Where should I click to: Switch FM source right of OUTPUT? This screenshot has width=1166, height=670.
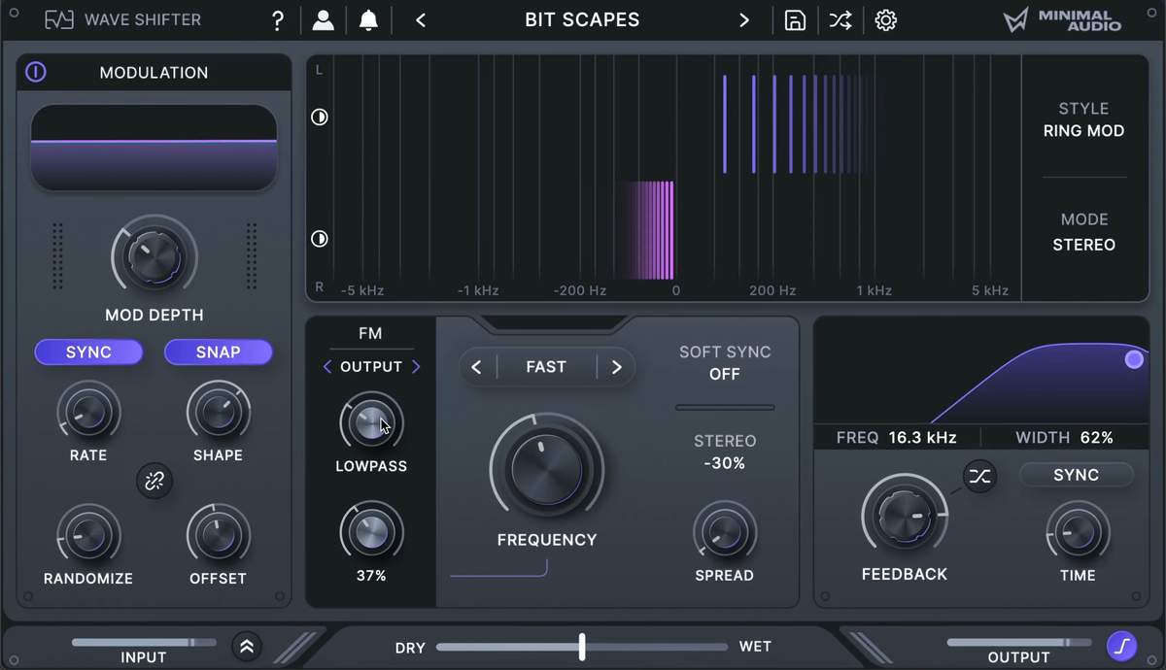click(x=416, y=366)
